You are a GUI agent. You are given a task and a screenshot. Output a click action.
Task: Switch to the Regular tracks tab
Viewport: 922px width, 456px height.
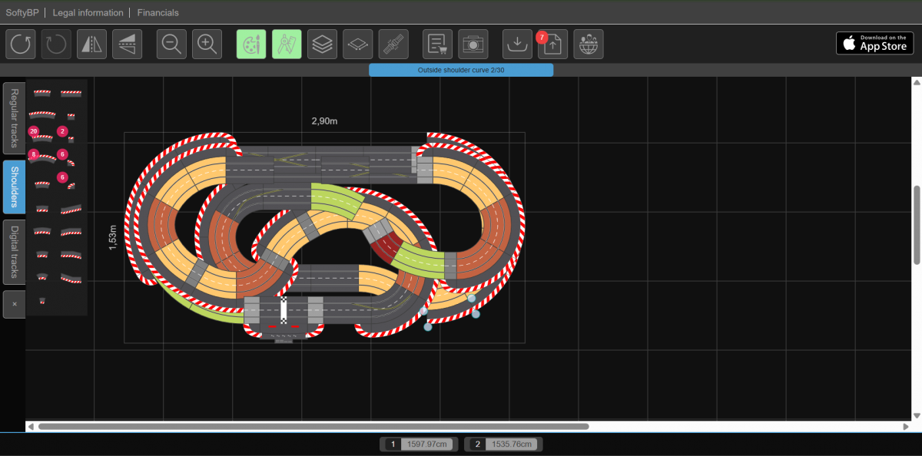14,117
